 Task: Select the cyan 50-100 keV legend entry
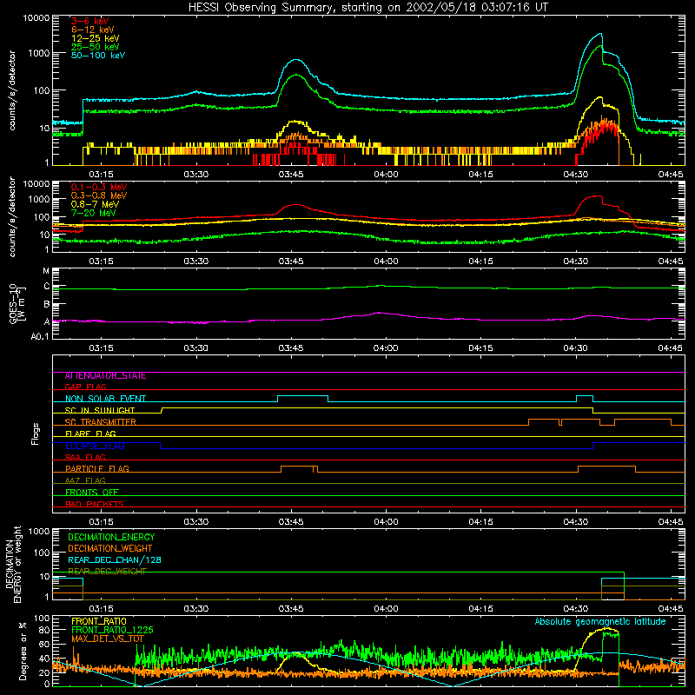pyautogui.click(x=98, y=56)
